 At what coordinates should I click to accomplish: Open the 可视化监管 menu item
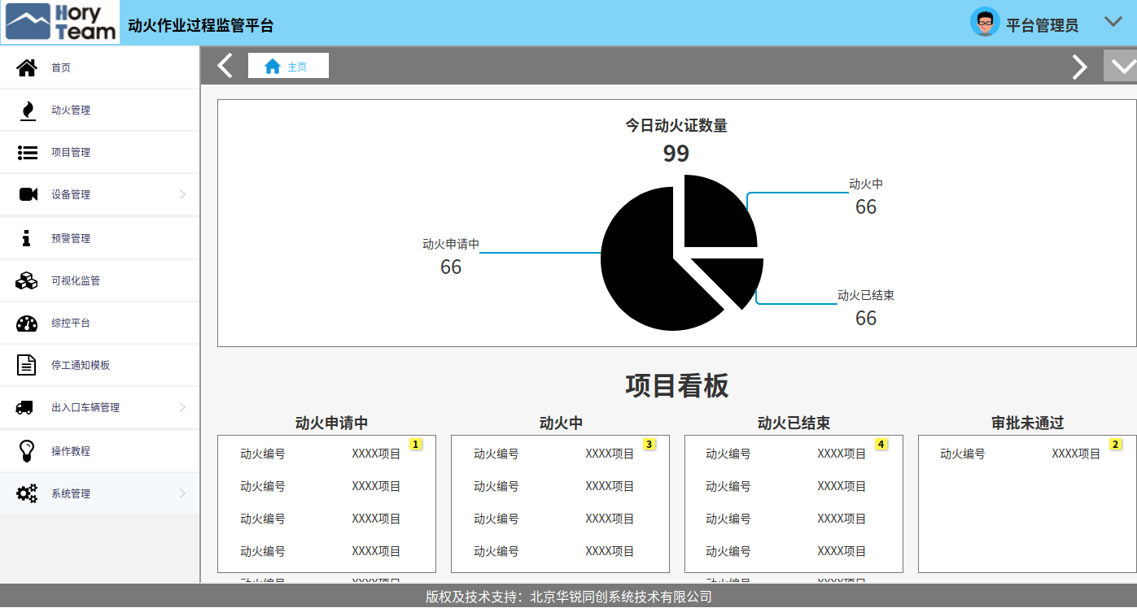pos(99,280)
